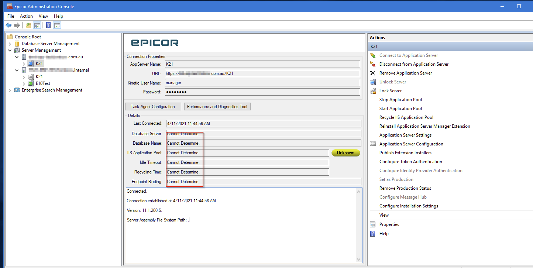This screenshot has width=533, height=268.
Task: Click the Up One Level folder icon
Action: point(28,25)
